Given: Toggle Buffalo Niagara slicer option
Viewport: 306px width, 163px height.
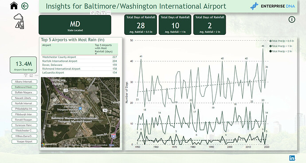Looking at the screenshot, I should coord(24,92).
